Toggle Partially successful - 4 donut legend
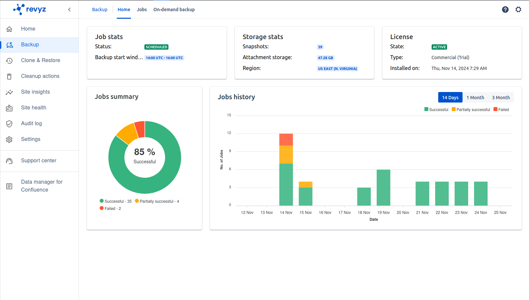The width and height of the screenshot is (529, 300). click(x=157, y=201)
